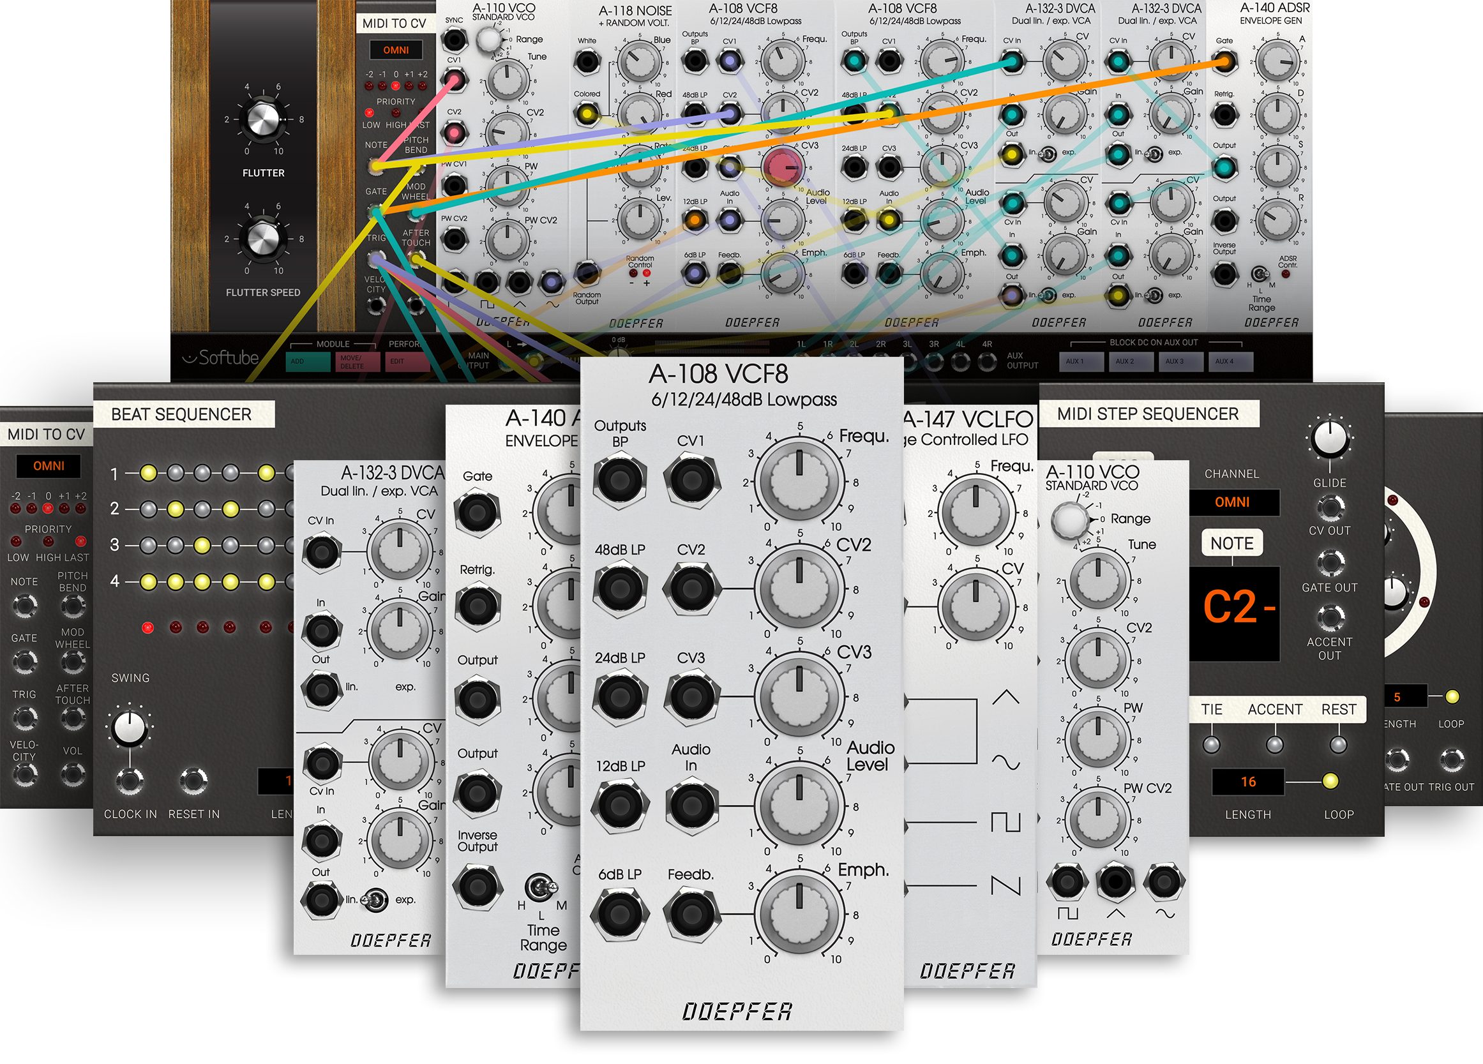Click the LENGTH value field showing 16
Viewport: 1483px width, 1064px height.
(x=1247, y=781)
